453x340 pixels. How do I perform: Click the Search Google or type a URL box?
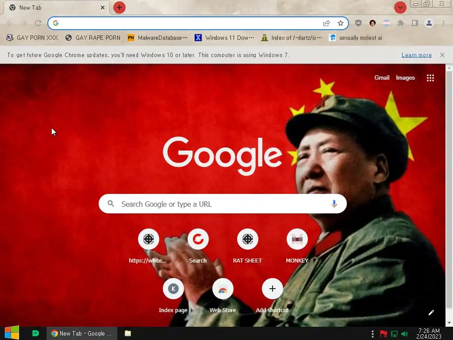(223, 204)
